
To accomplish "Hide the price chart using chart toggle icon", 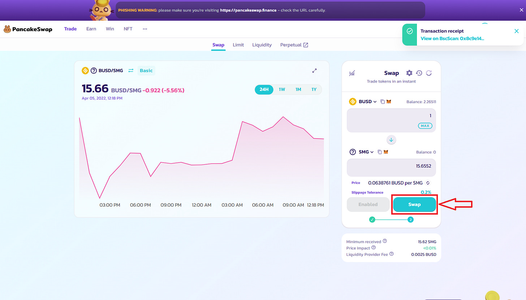I will 352,73.
